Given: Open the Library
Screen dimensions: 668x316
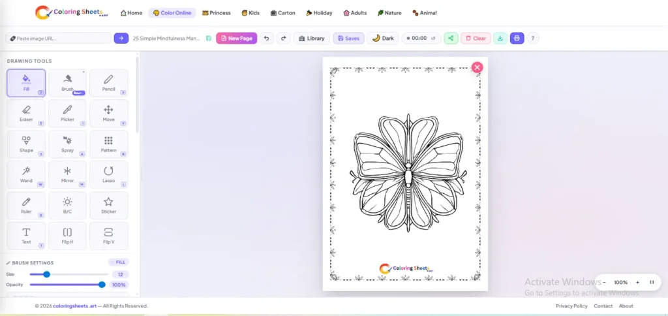Looking at the screenshot, I should 312,39.
